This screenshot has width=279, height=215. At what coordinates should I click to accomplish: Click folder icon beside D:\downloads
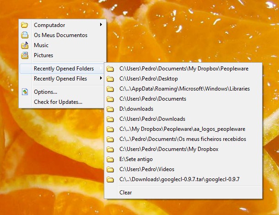coord(110,109)
